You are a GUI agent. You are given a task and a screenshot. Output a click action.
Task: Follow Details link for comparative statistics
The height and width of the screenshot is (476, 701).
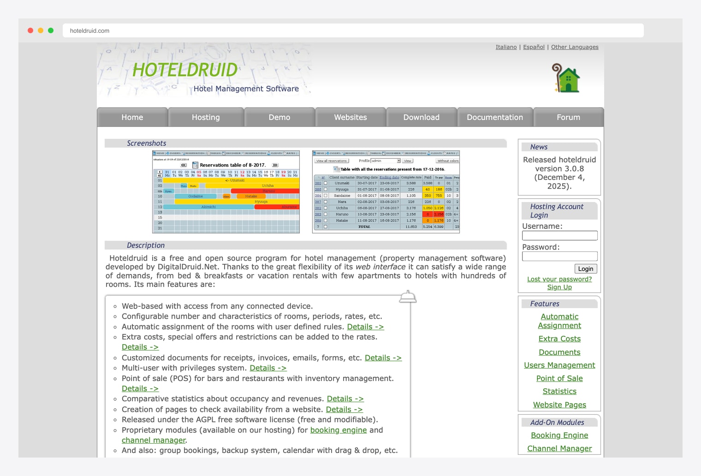point(345,399)
